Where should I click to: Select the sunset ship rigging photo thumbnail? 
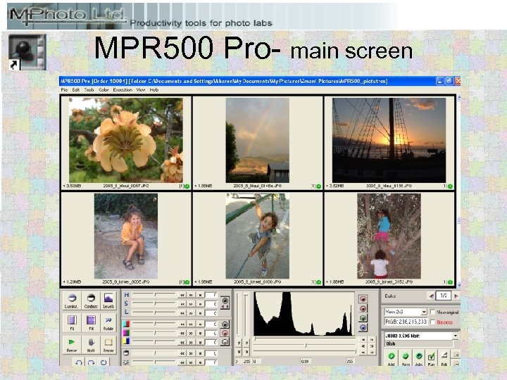(389, 140)
